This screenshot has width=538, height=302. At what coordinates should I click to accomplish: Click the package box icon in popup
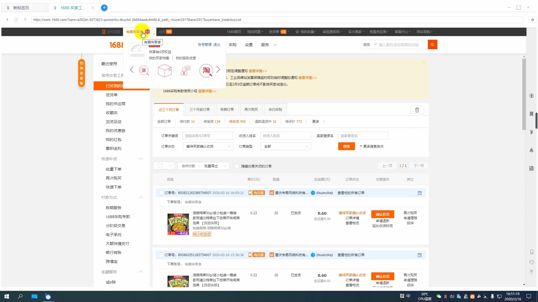[165, 70]
